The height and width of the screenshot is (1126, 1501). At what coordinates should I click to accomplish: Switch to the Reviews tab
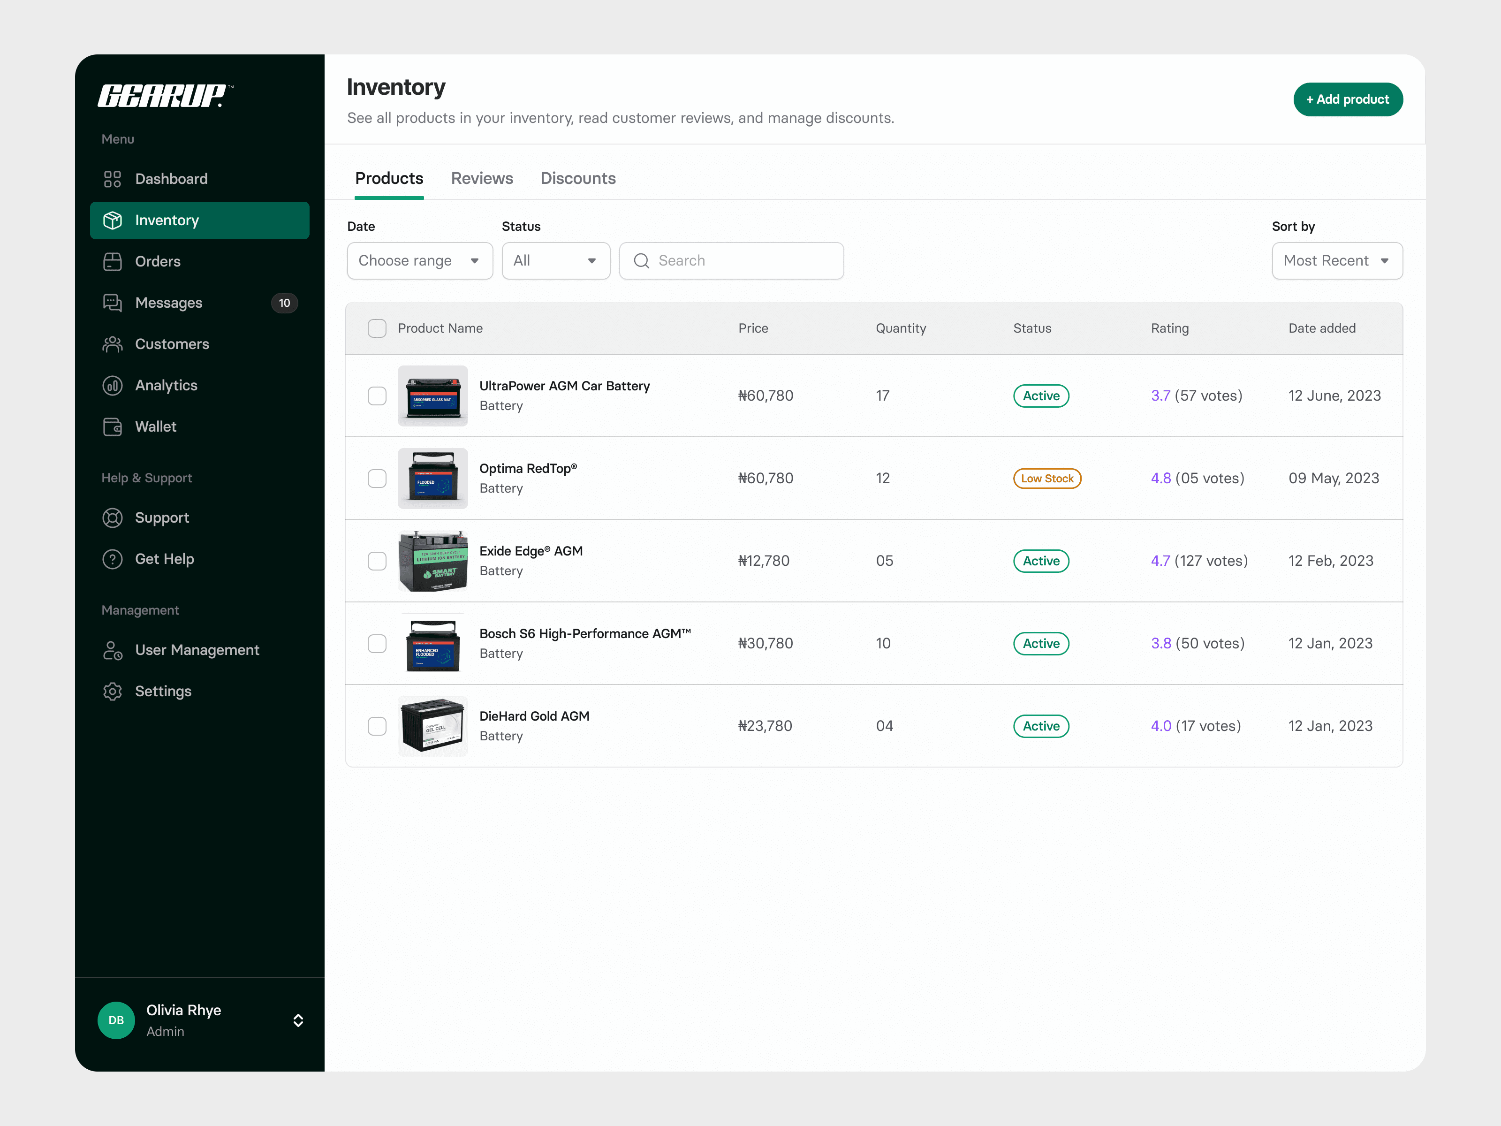click(x=482, y=178)
